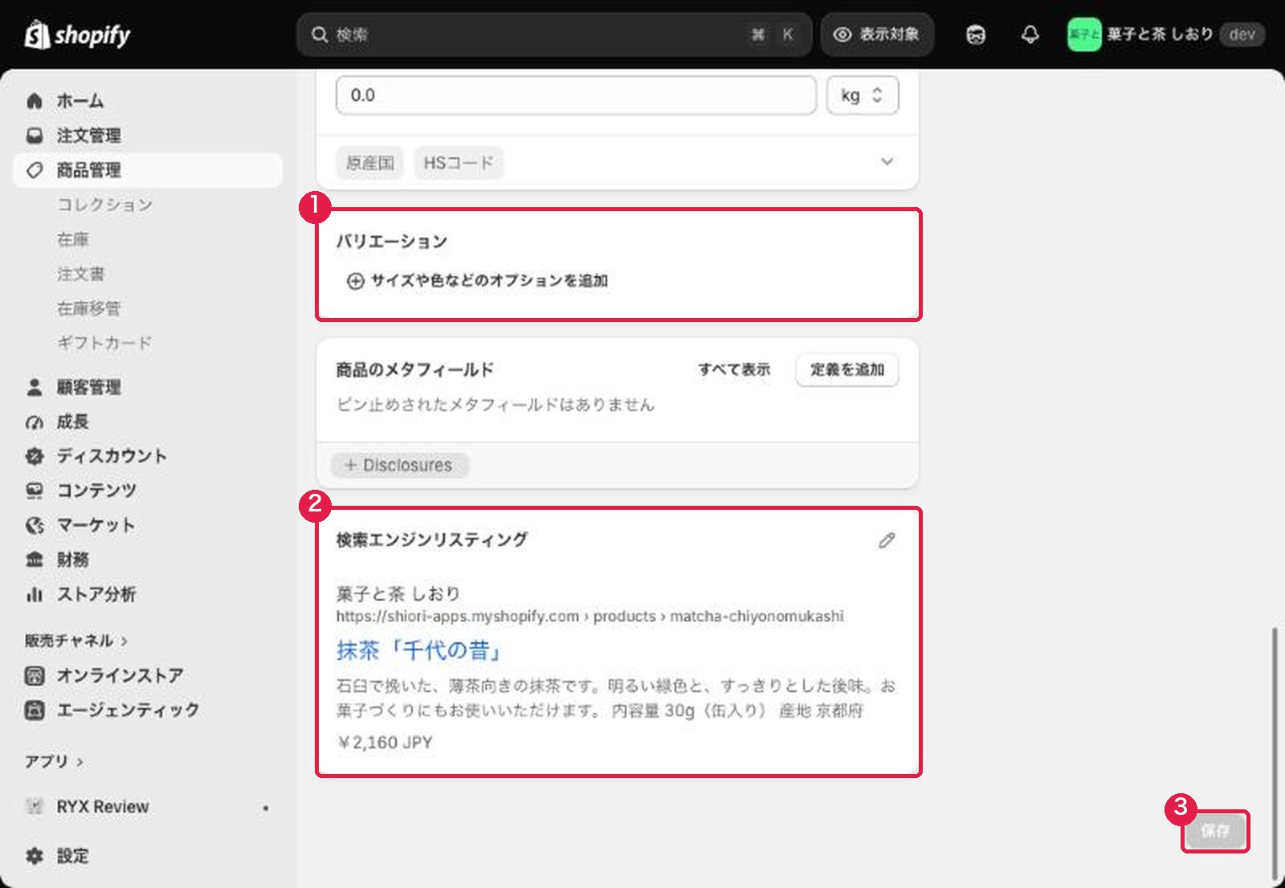Screen dimensions: 1285x888
Task: Click the Shopify logo
Action: coord(77,35)
